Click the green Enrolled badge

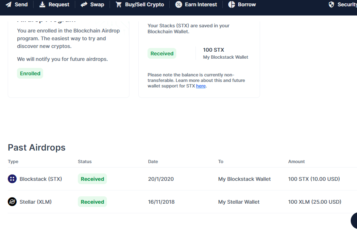30,73
